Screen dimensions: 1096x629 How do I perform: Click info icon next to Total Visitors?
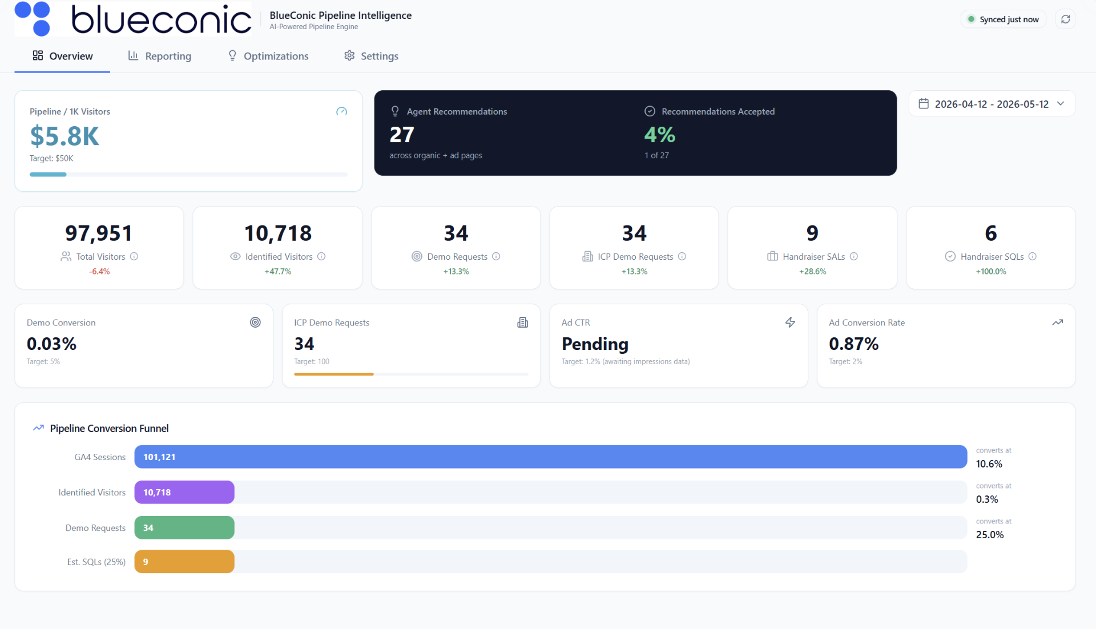(134, 256)
